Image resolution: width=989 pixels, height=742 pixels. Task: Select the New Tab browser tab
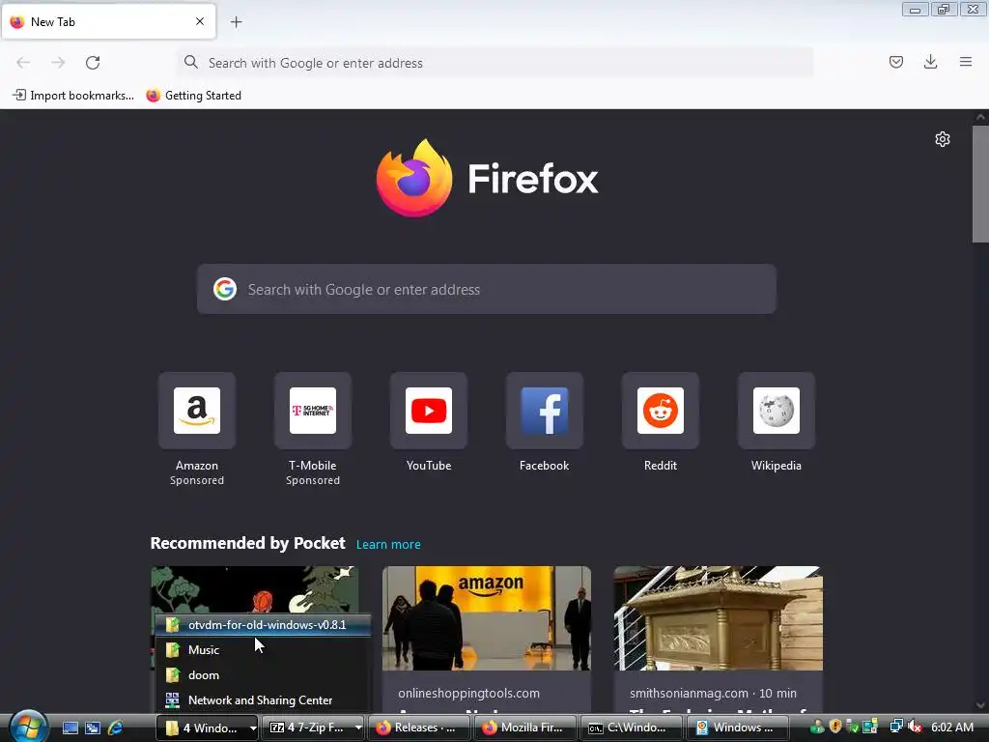109,21
